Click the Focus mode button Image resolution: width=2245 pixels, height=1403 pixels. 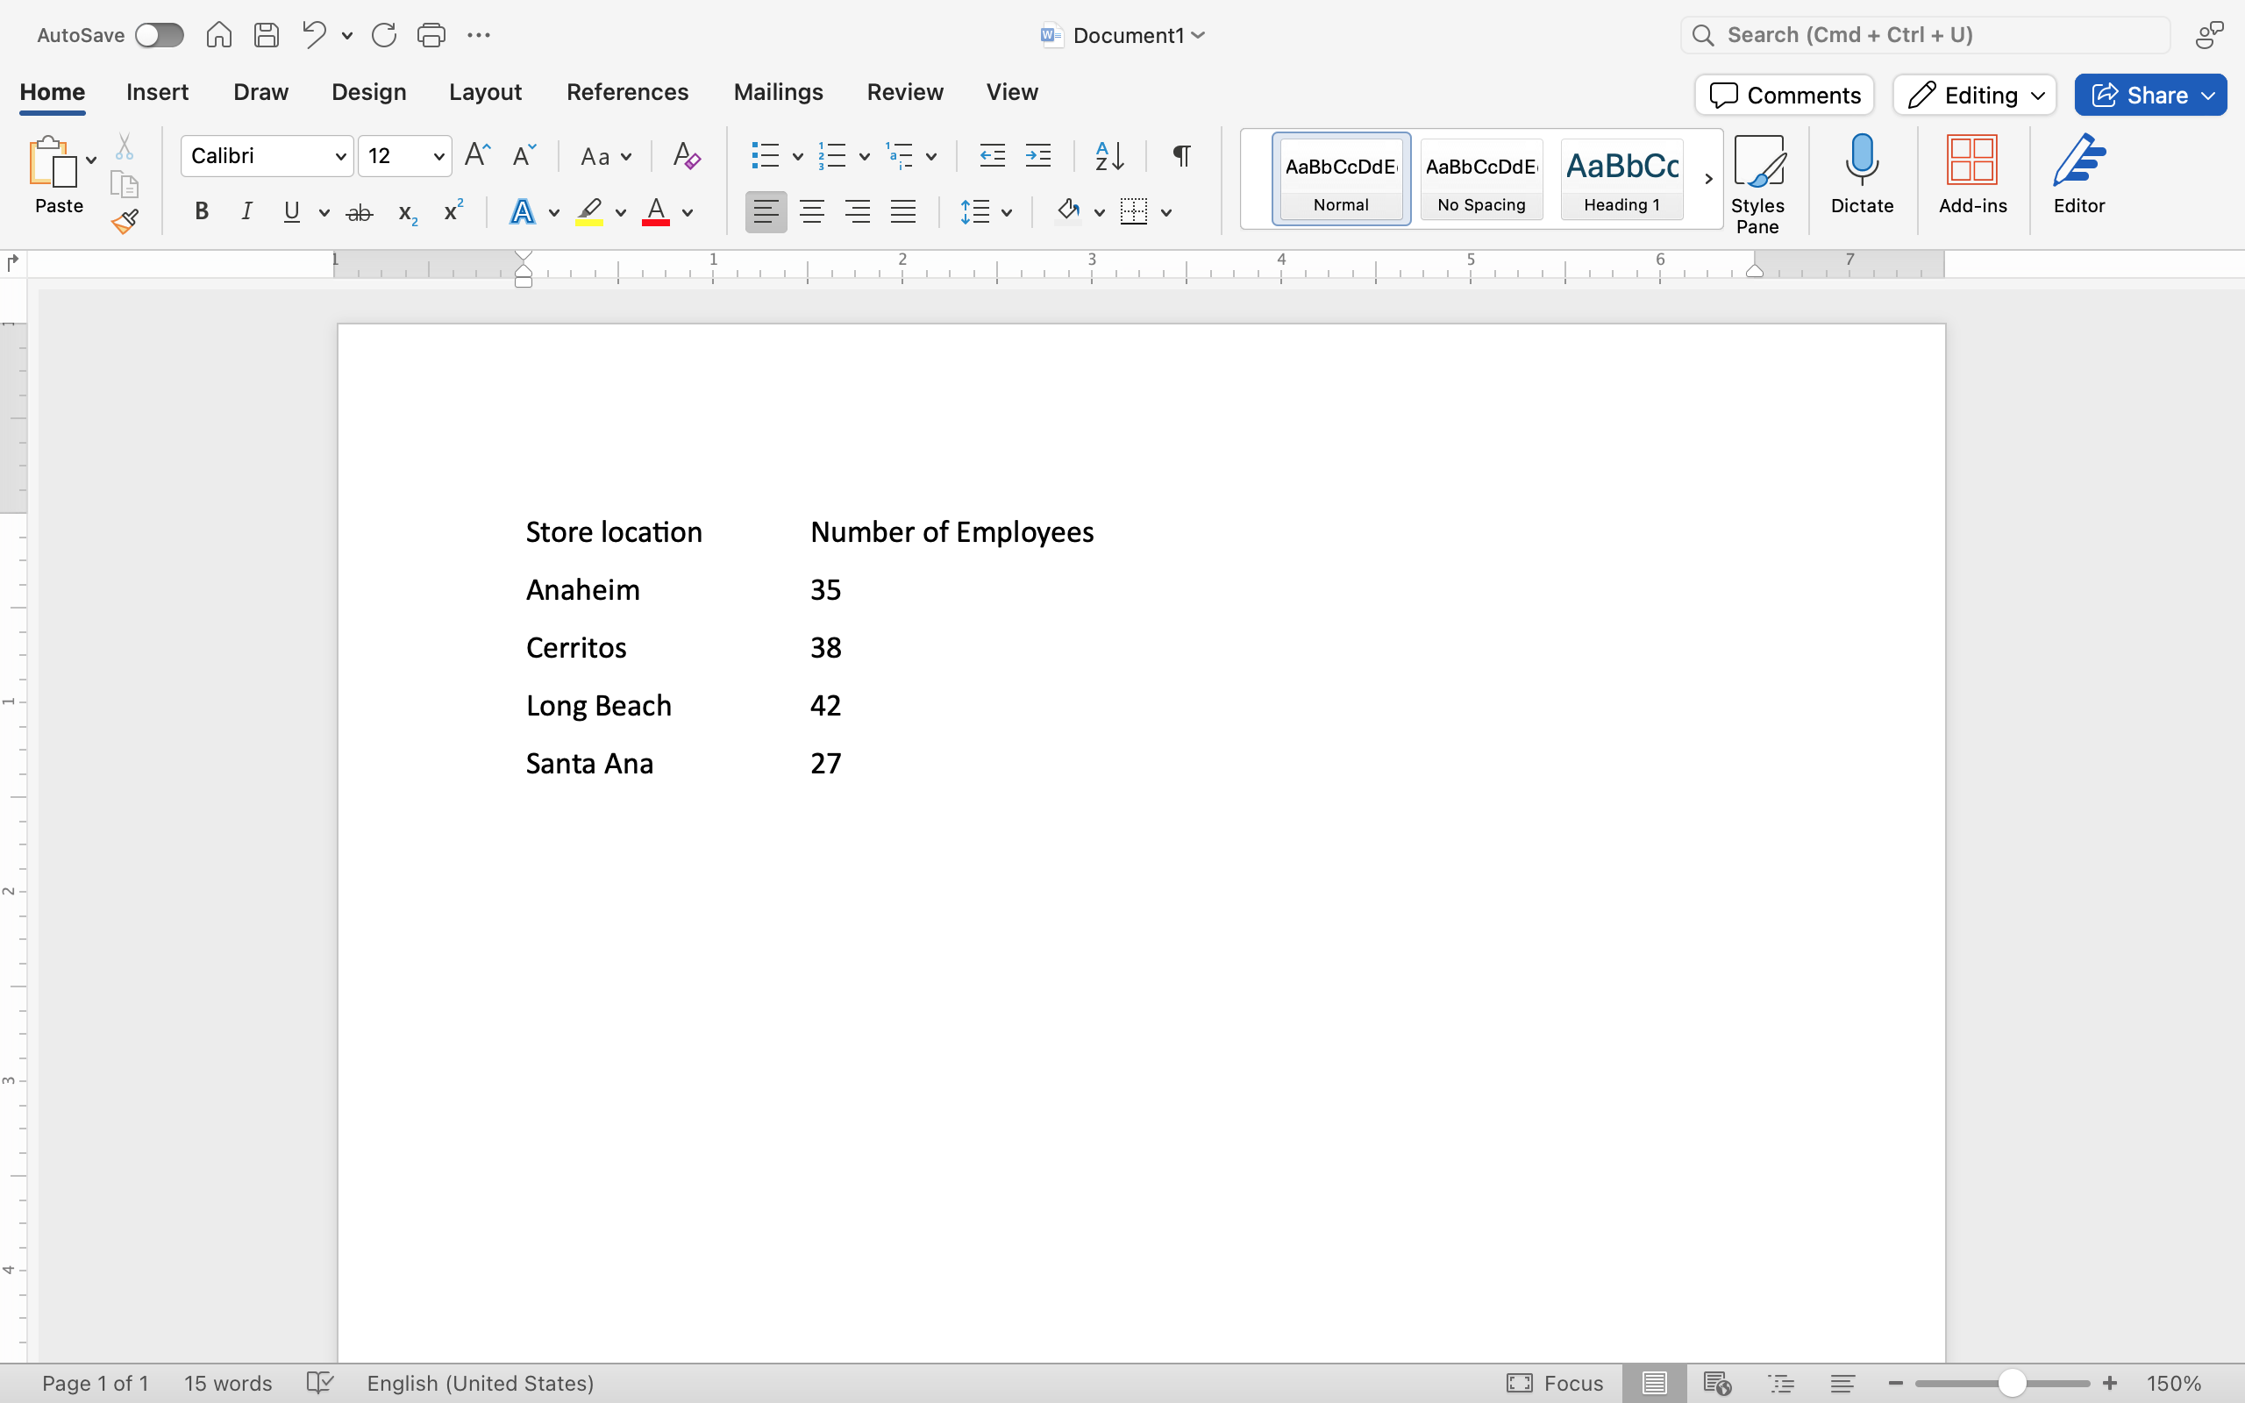click(x=1555, y=1383)
